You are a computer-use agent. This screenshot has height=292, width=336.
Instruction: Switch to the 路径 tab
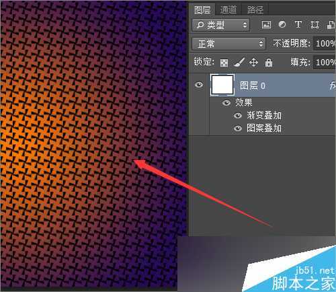(255, 9)
